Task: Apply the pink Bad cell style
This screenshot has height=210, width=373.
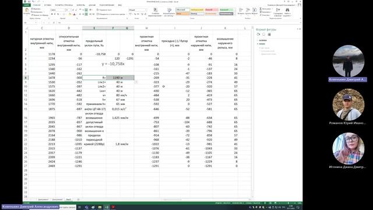Action: click(x=212, y=10)
